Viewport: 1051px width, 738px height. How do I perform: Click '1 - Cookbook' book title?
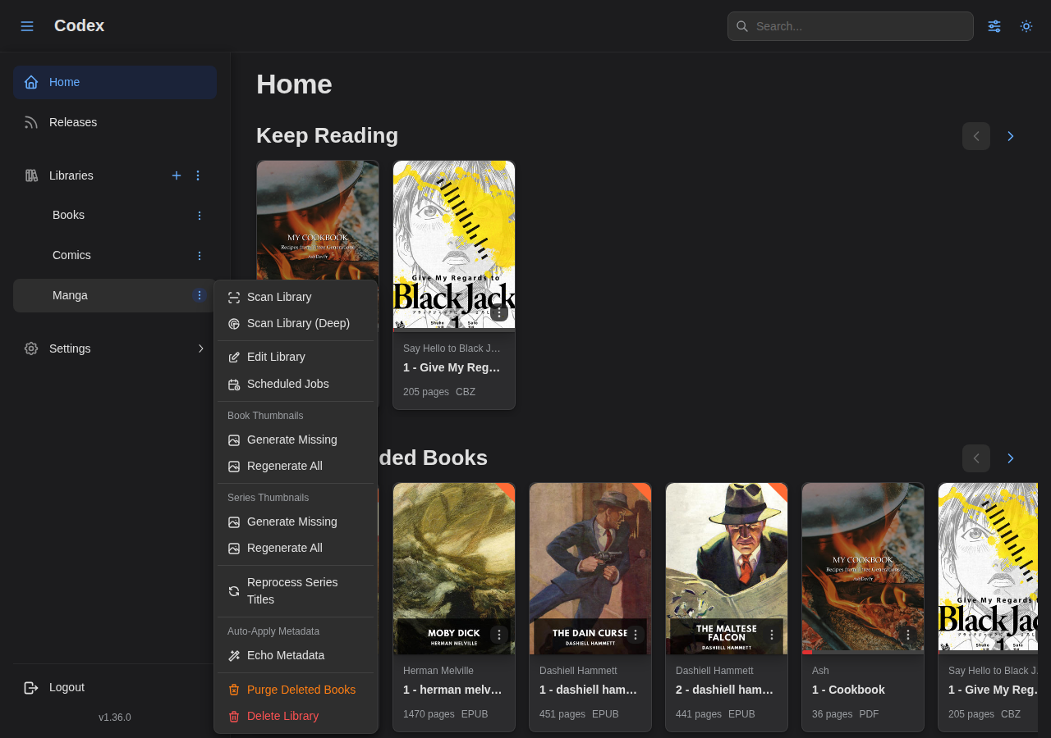tap(848, 690)
